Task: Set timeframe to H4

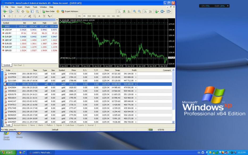Action: (x=104, y=16)
